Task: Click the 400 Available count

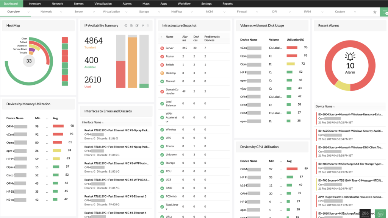Action: point(91,60)
